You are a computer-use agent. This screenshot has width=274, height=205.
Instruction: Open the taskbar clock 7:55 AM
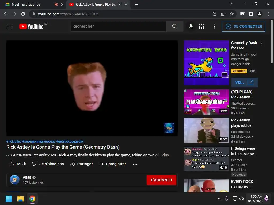[255, 199]
